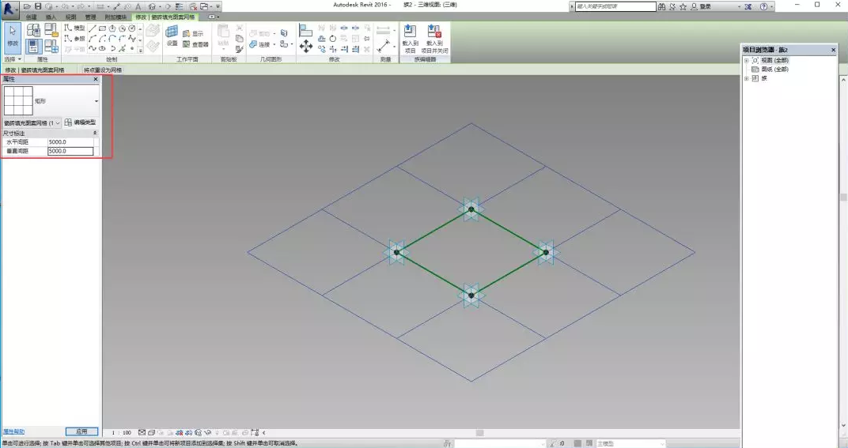
Task: Select the Modify arrow tool
Action: pyautogui.click(x=13, y=36)
